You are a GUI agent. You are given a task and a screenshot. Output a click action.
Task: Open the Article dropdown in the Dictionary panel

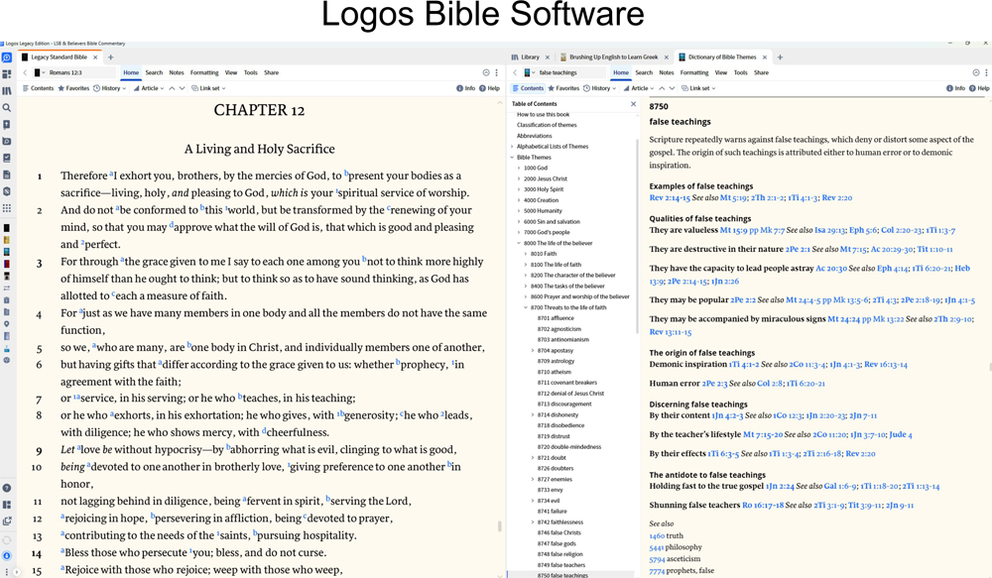point(639,88)
